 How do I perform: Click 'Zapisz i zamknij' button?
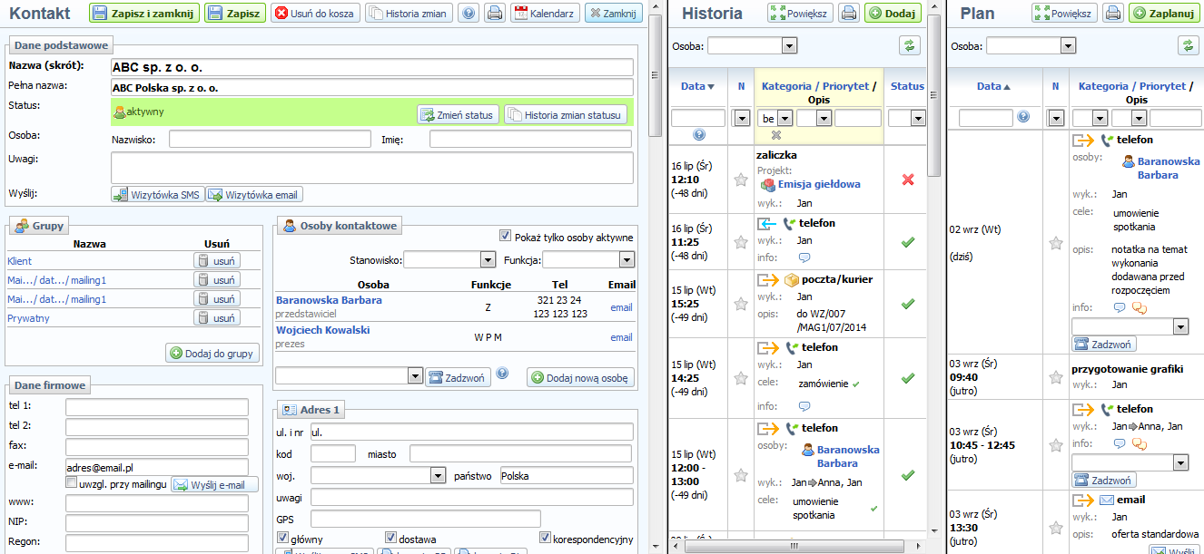pyautogui.click(x=143, y=14)
